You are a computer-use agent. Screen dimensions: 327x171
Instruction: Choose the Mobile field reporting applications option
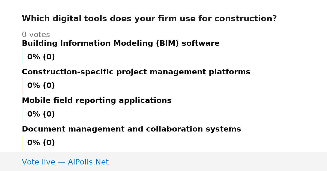coord(97,101)
